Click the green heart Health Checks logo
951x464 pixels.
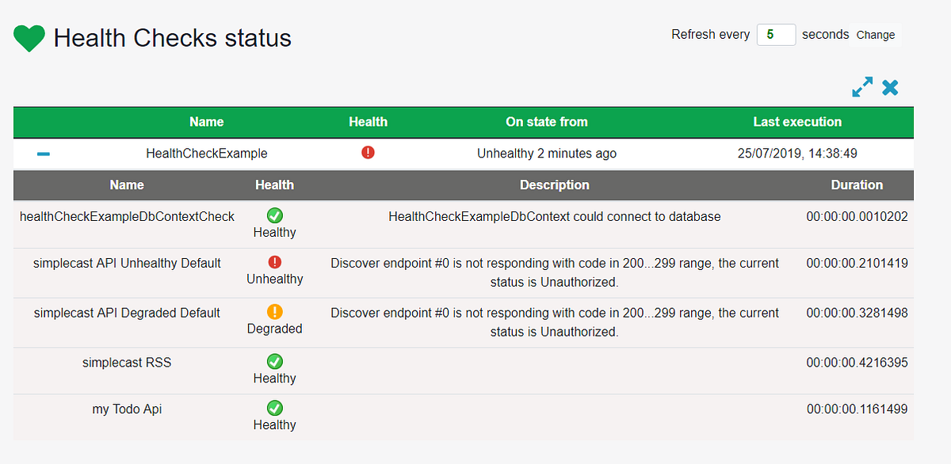[x=29, y=37]
